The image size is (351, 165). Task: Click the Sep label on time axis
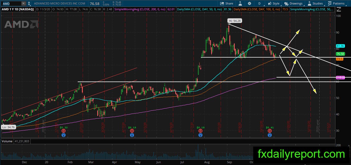tap(229, 162)
